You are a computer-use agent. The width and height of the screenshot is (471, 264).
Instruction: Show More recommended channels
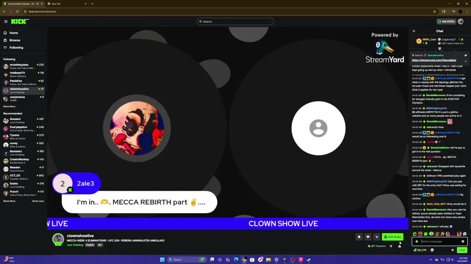point(9,201)
